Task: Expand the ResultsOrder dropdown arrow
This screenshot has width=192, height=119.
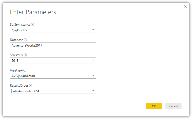Action: [93, 91]
